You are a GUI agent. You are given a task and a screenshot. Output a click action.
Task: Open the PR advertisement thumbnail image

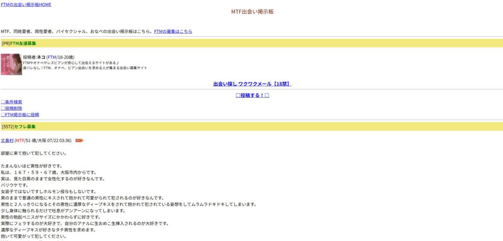click(11, 64)
